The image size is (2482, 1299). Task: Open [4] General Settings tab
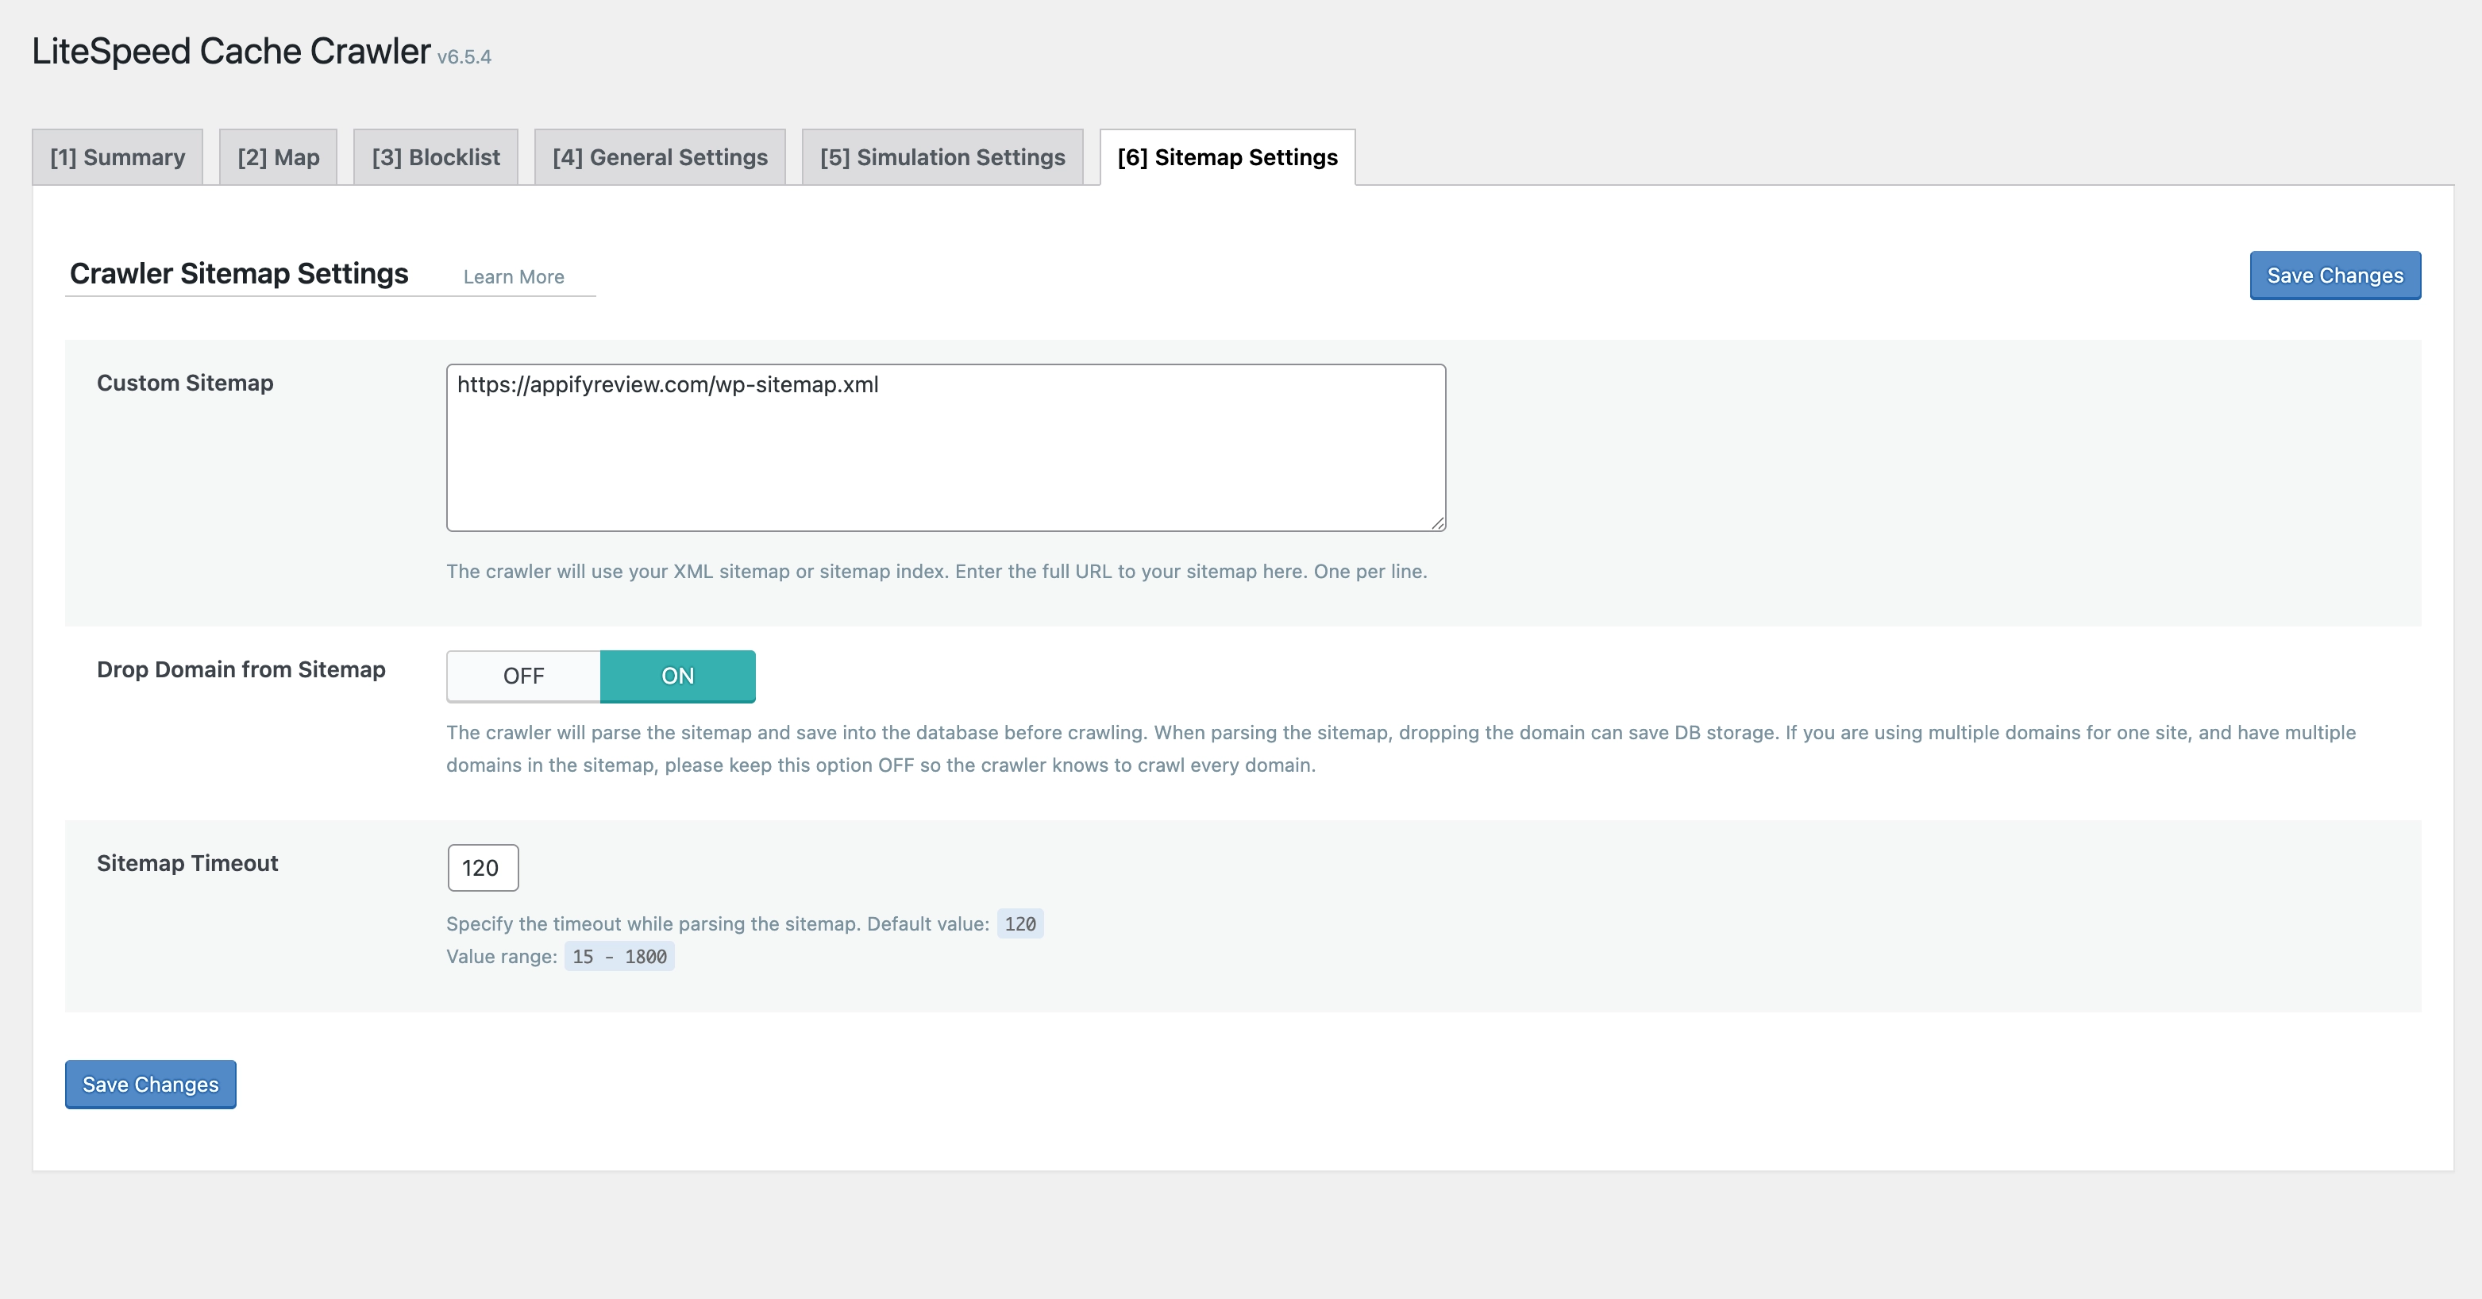pyautogui.click(x=660, y=157)
